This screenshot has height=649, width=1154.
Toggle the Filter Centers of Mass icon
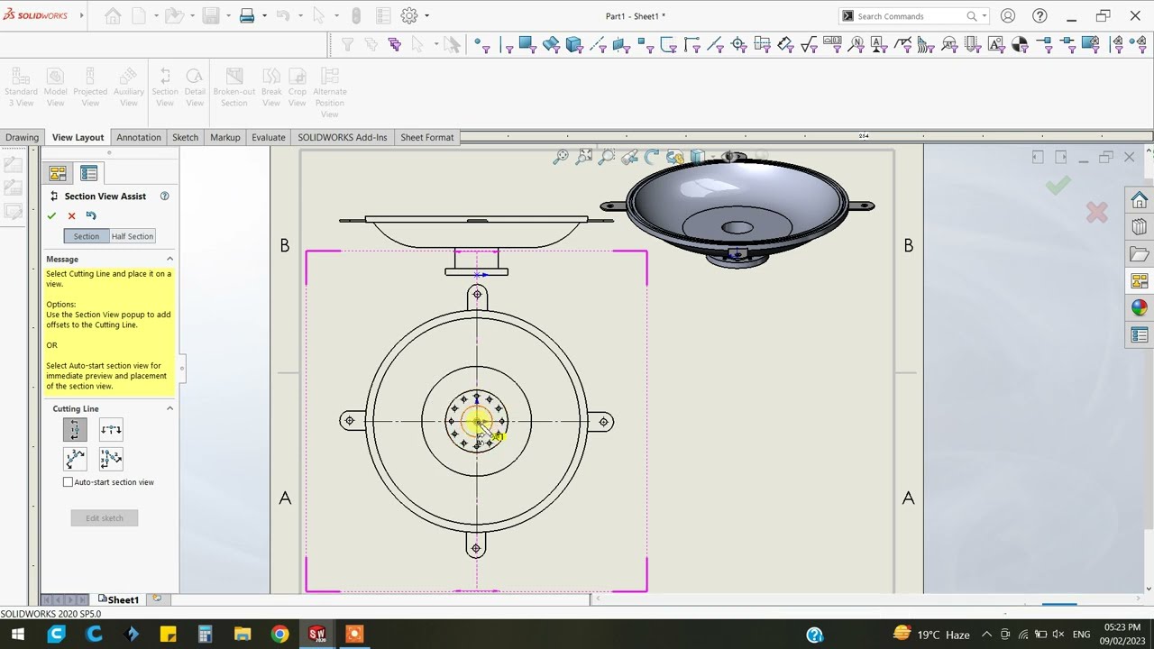click(1020, 44)
